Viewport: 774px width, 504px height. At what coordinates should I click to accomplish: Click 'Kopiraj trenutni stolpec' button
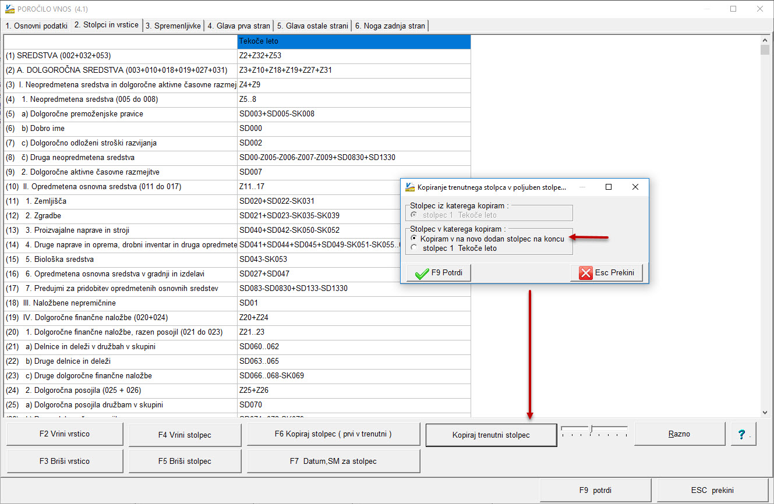click(x=491, y=435)
